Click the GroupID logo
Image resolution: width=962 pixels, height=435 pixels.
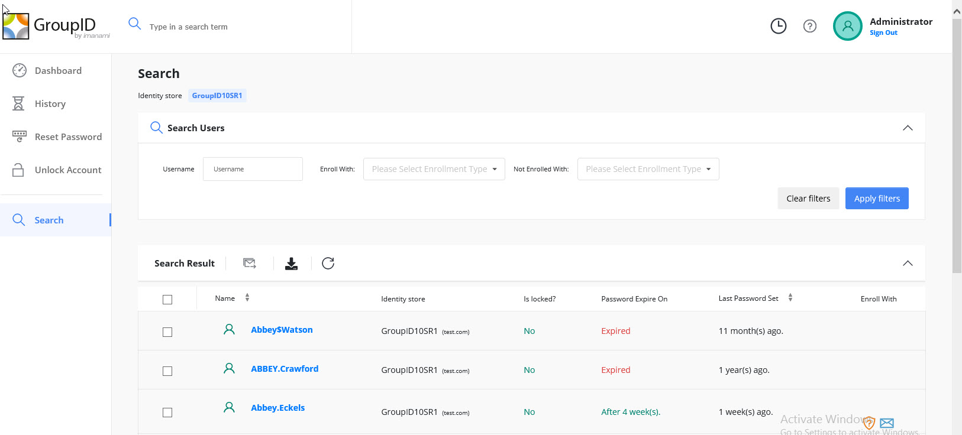click(x=56, y=27)
